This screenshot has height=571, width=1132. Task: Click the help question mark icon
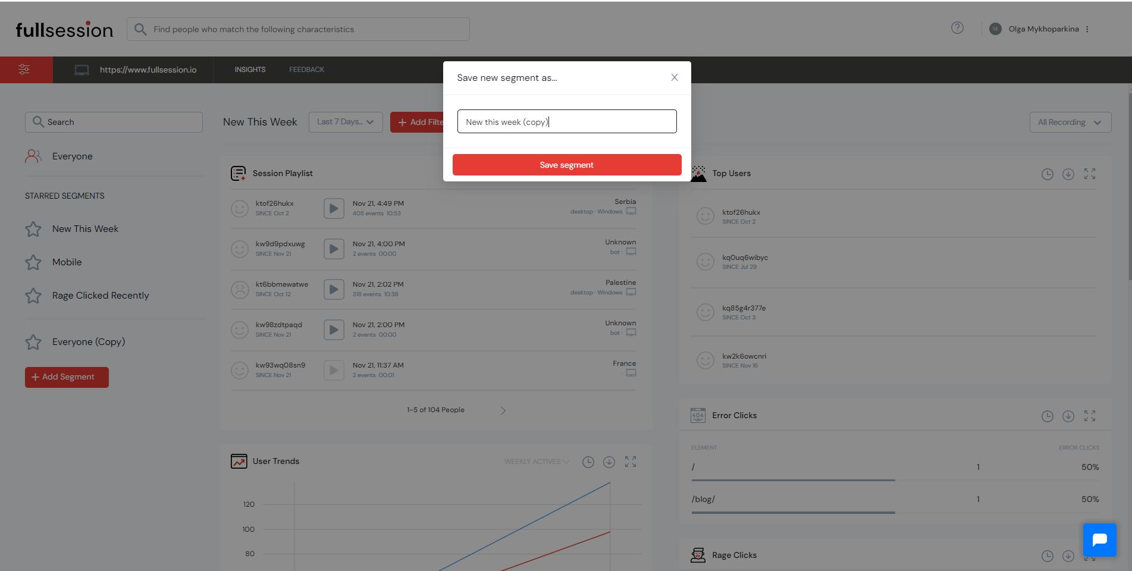pyautogui.click(x=957, y=28)
